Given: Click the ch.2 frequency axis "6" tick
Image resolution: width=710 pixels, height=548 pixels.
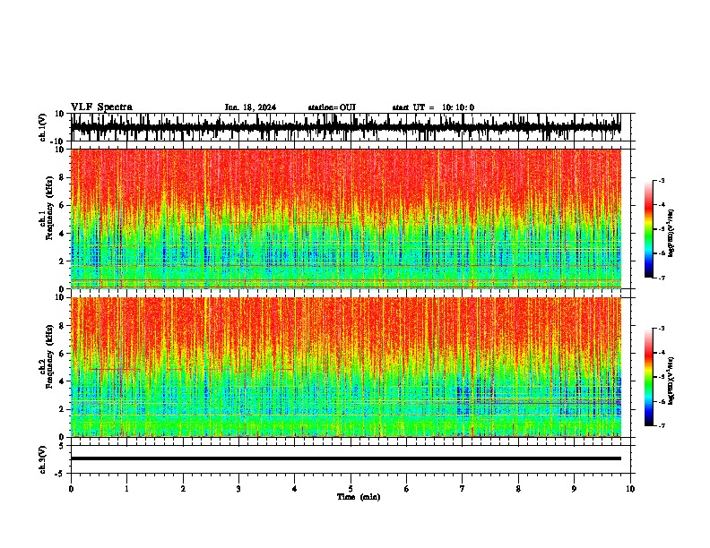Looking at the screenshot, I should [x=63, y=354].
